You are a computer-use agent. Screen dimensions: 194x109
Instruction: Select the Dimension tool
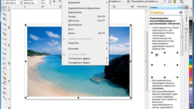[4, 68]
